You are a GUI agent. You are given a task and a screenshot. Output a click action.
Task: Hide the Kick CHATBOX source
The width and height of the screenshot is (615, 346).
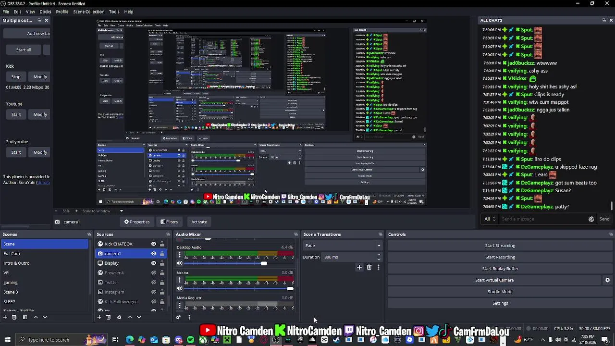click(154, 244)
